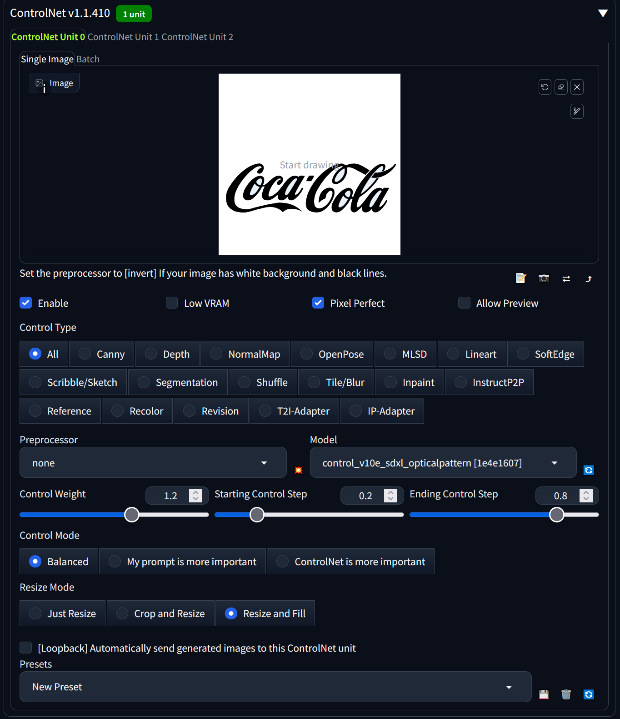Pick the NormalMap control type

point(245,354)
